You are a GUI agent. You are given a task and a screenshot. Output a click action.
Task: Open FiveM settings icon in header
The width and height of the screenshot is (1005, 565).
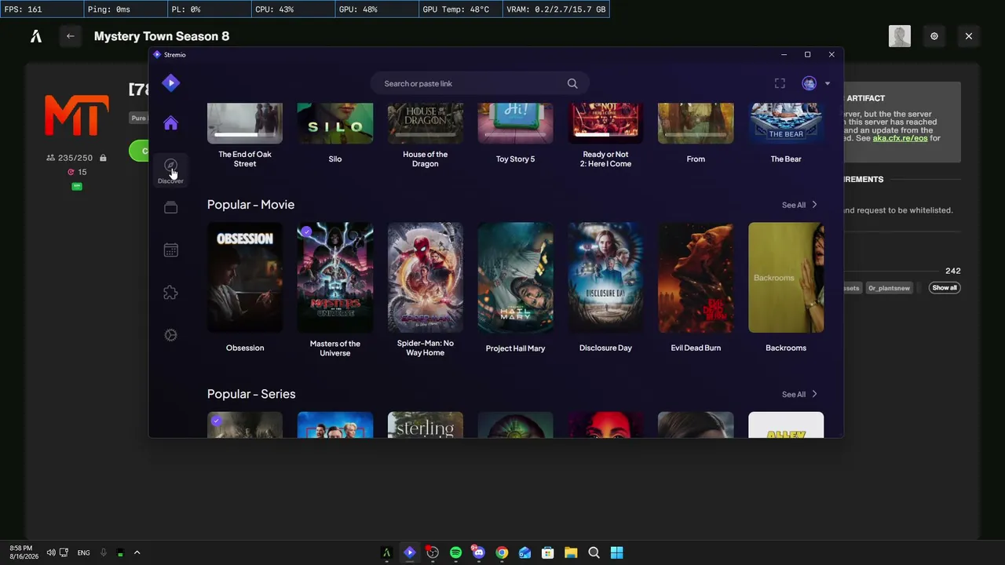934,36
